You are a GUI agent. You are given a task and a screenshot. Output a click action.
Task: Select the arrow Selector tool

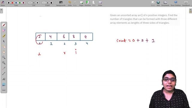pyautogui.click(x=4, y=41)
